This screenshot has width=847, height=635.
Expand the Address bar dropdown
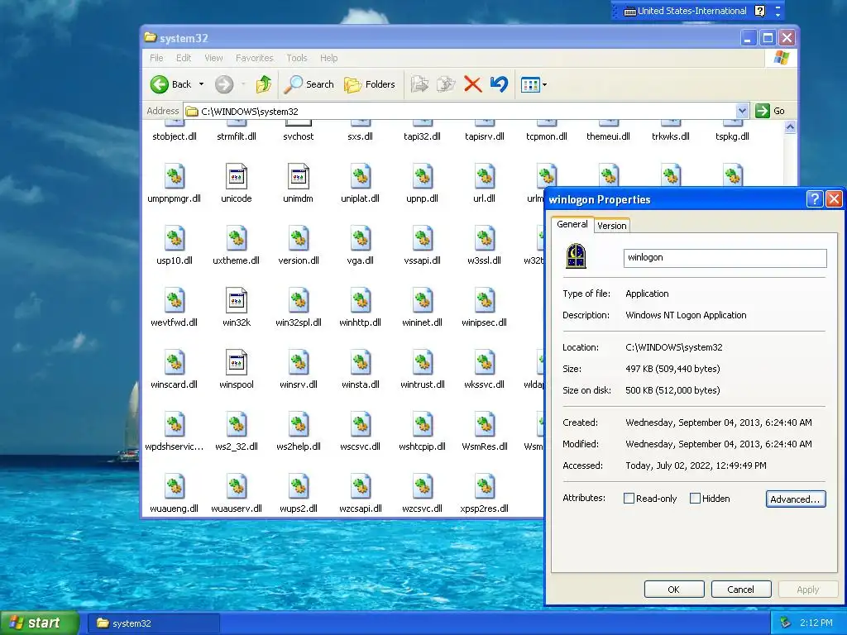[742, 111]
